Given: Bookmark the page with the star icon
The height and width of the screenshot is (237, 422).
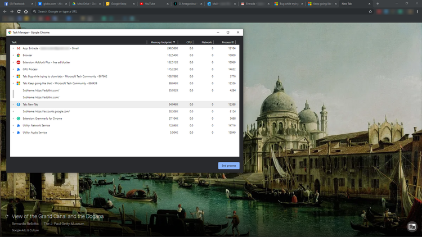Looking at the screenshot, I should pos(370,12).
